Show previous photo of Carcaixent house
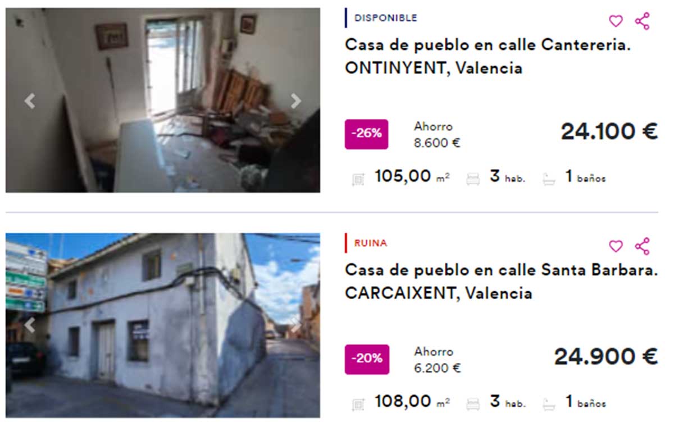 tap(30, 325)
